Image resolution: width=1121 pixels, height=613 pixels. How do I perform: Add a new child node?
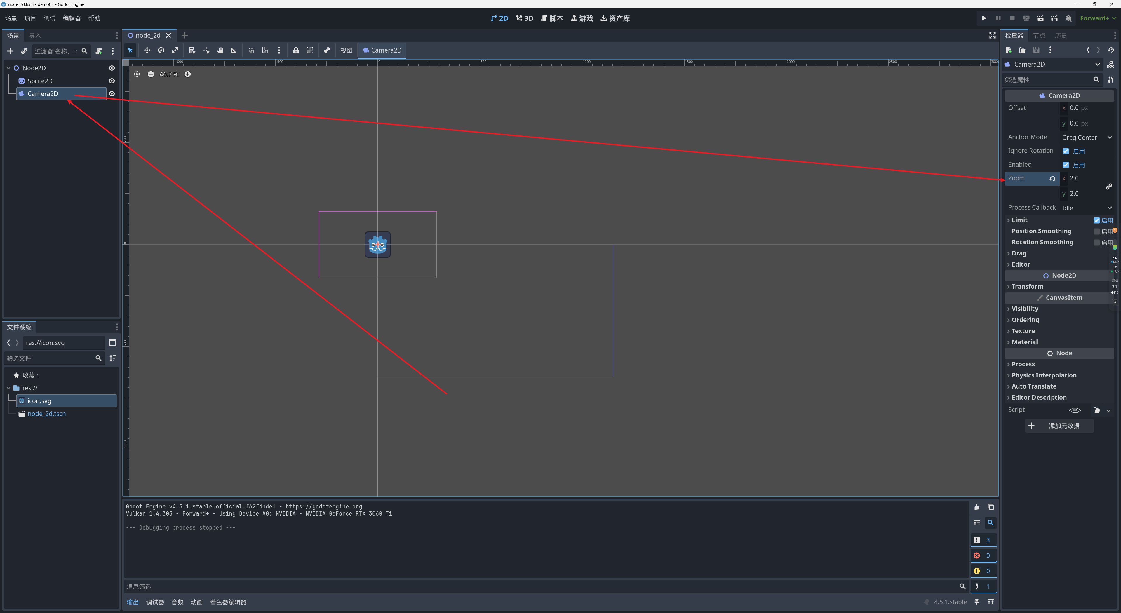click(10, 51)
